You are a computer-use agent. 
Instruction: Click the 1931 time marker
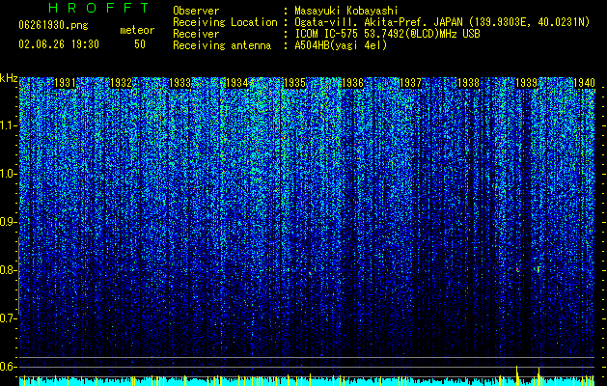65,83
